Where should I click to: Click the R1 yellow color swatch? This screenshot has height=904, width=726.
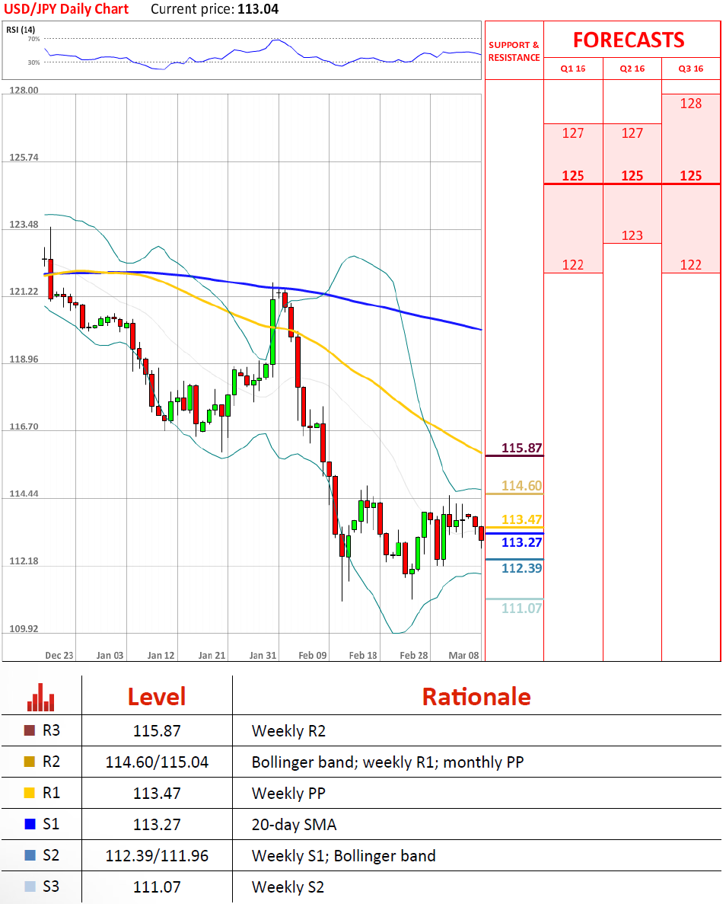coord(30,793)
